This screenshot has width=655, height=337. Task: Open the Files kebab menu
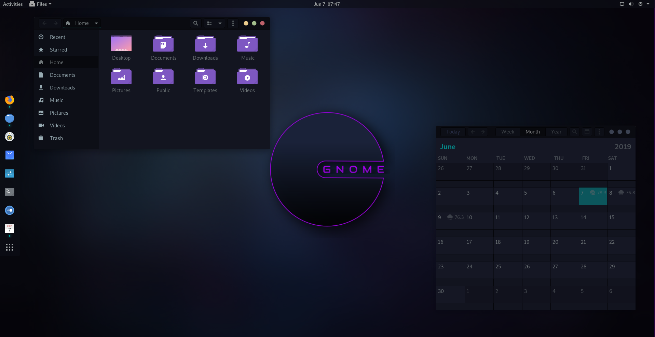coord(233,23)
